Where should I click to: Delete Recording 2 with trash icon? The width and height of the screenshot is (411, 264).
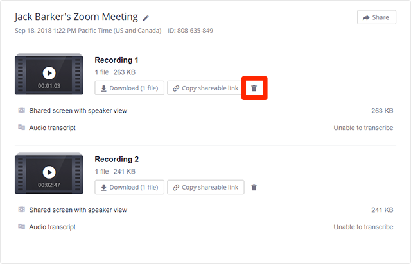(254, 187)
